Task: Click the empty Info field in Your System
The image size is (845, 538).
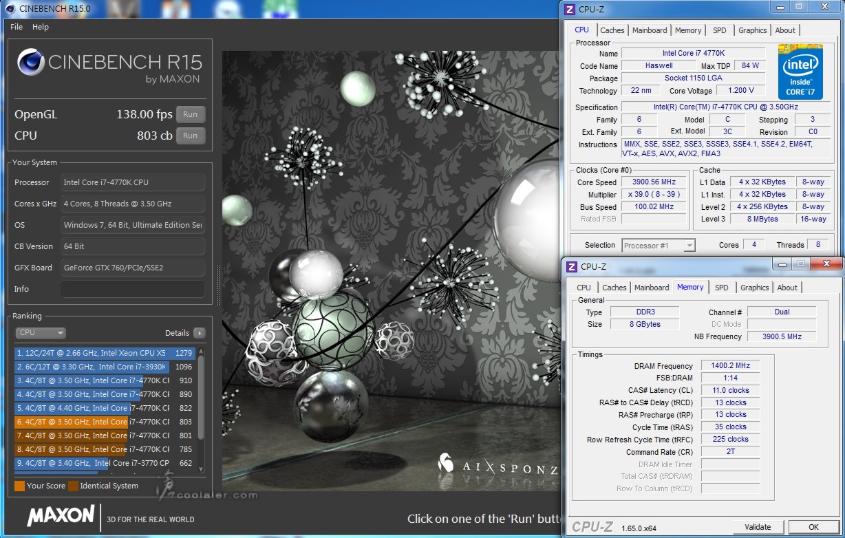Action: pyautogui.click(x=133, y=289)
